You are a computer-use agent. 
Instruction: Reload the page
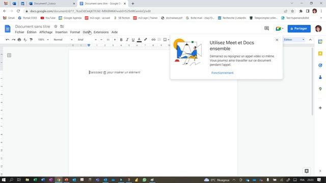[x=18, y=11]
